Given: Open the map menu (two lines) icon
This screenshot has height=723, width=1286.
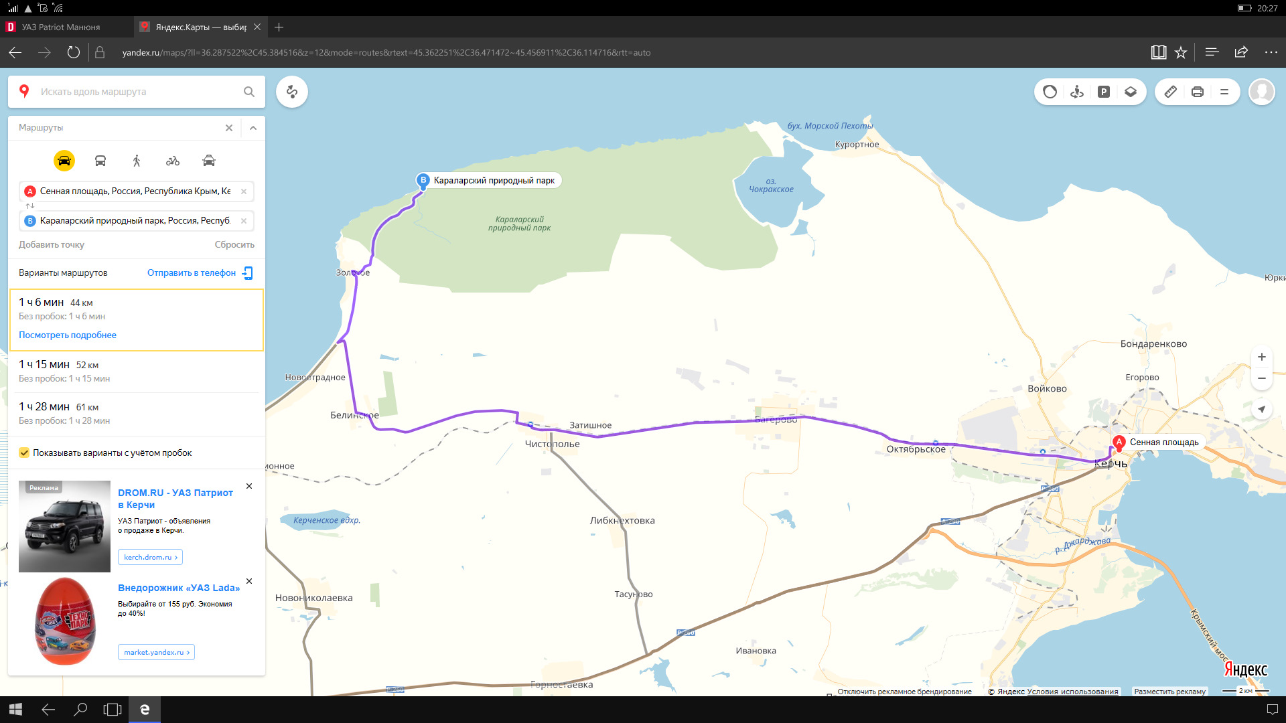Looking at the screenshot, I should [x=1224, y=92].
